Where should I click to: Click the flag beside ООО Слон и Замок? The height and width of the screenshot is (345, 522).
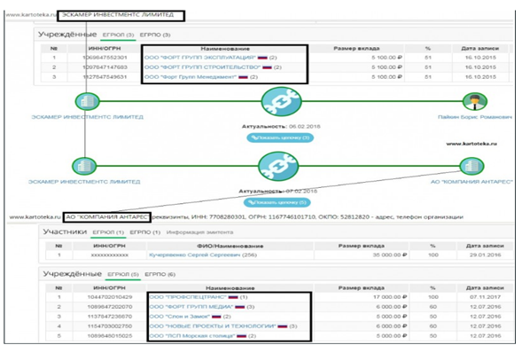point(216,316)
